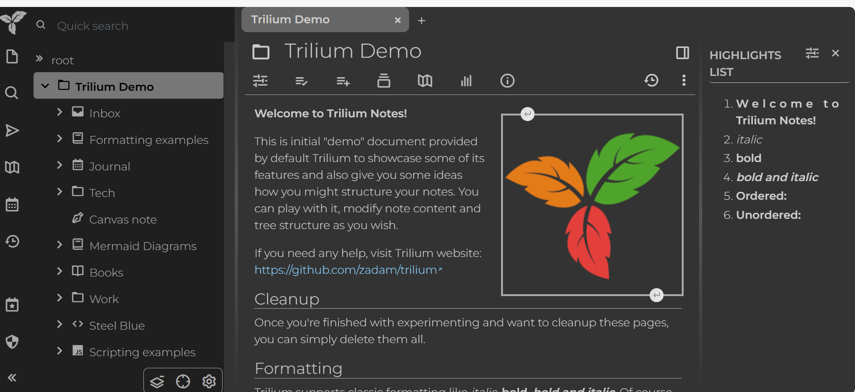Open similar notes bar chart icon
Image resolution: width=855 pixels, height=392 pixels.
466,81
